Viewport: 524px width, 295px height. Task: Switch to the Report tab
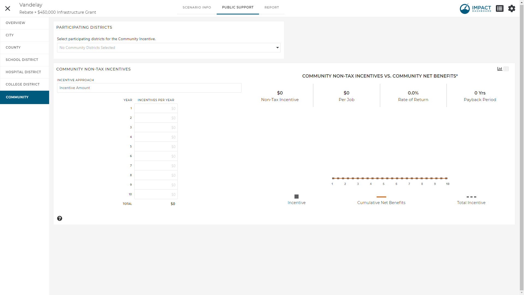coord(272,7)
